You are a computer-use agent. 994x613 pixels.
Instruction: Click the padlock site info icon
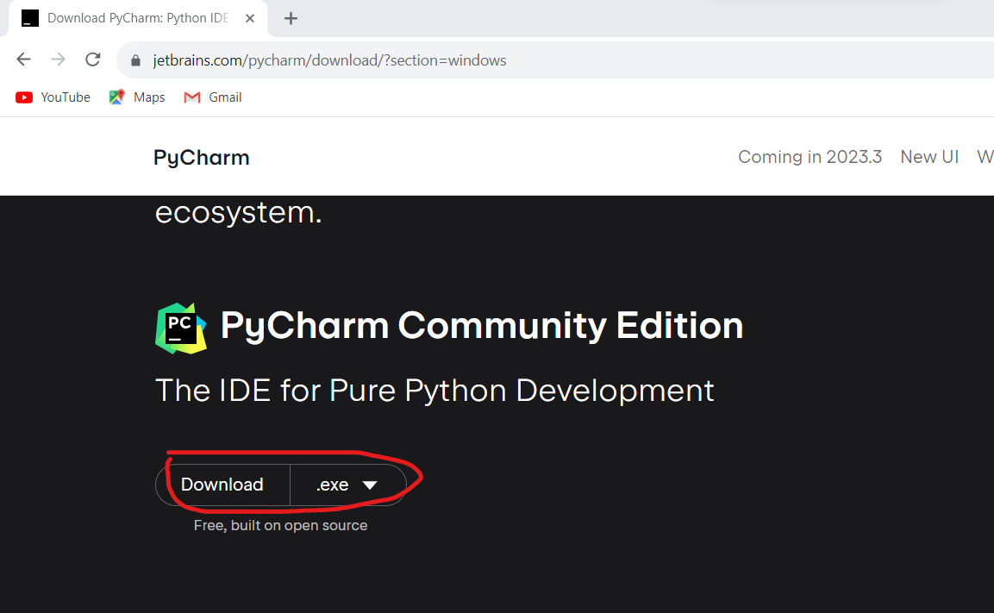(x=135, y=60)
